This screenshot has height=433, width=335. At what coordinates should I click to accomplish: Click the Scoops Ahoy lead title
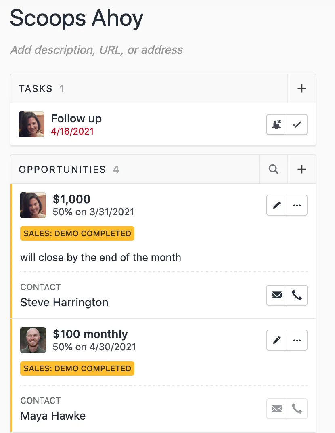[x=77, y=18]
